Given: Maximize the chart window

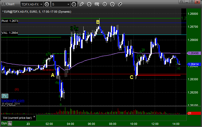Looking at the screenshot, I should tap(192, 2).
